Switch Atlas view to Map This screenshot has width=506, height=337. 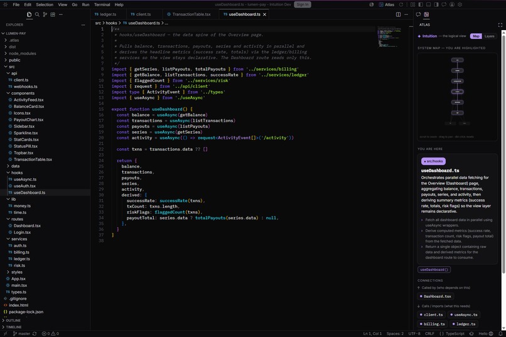(476, 36)
